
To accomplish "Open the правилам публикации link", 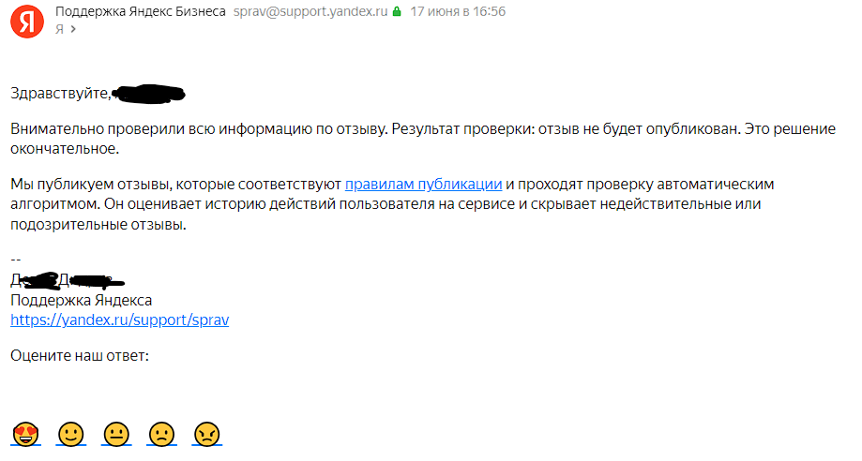I will (x=424, y=184).
